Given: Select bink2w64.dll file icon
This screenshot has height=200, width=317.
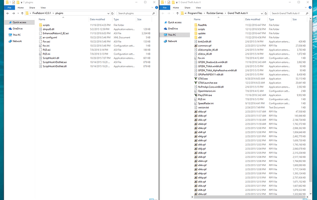Looking at the screenshot, I should pyautogui.click(x=196, y=42).
